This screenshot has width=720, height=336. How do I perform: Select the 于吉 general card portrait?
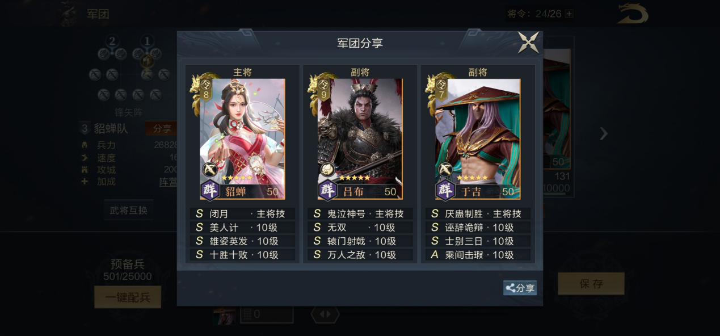478,139
